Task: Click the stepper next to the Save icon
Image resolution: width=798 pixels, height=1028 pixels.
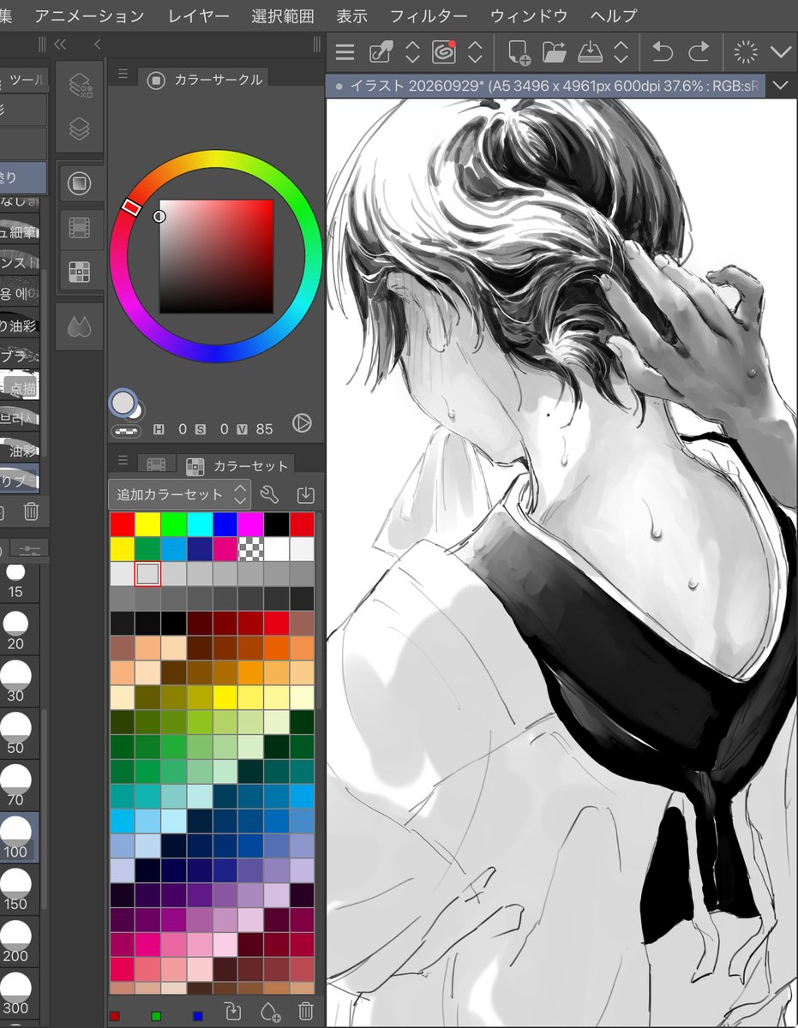Action: point(622,52)
